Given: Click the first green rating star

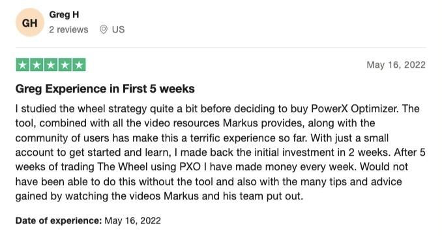Looking at the screenshot, I should point(23,65).
